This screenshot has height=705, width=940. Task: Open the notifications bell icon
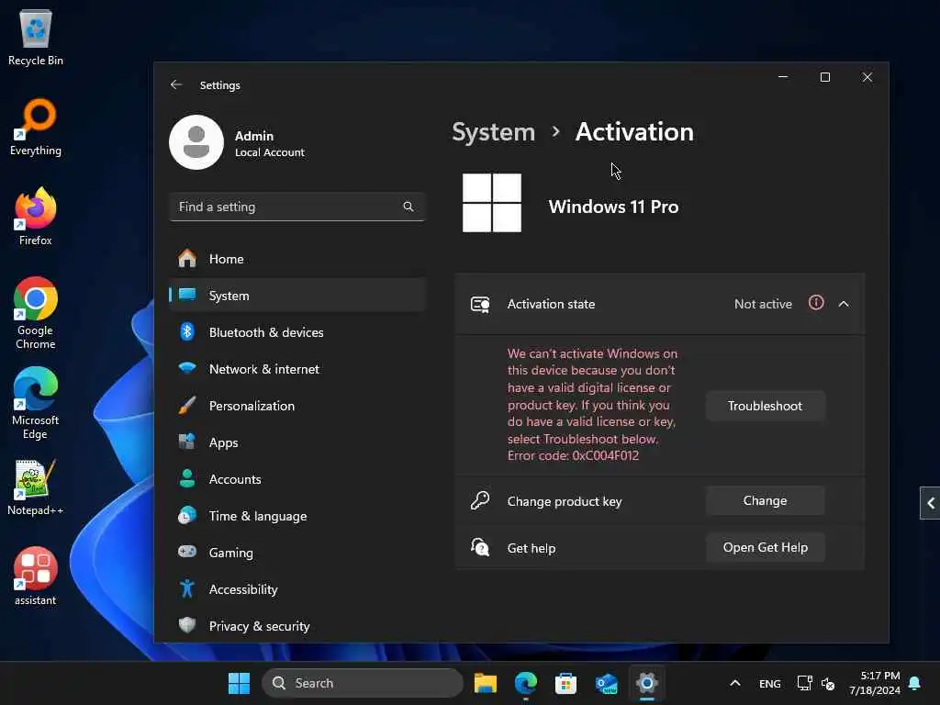915,683
